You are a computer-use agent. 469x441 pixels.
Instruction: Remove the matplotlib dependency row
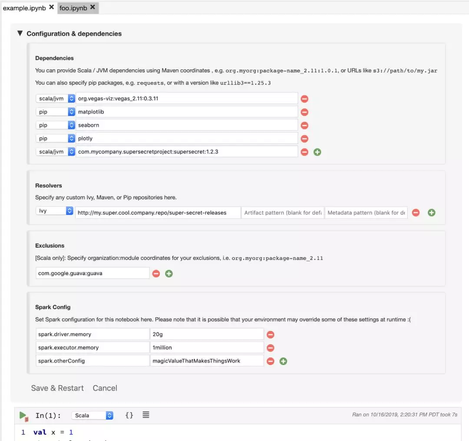[304, 112]
